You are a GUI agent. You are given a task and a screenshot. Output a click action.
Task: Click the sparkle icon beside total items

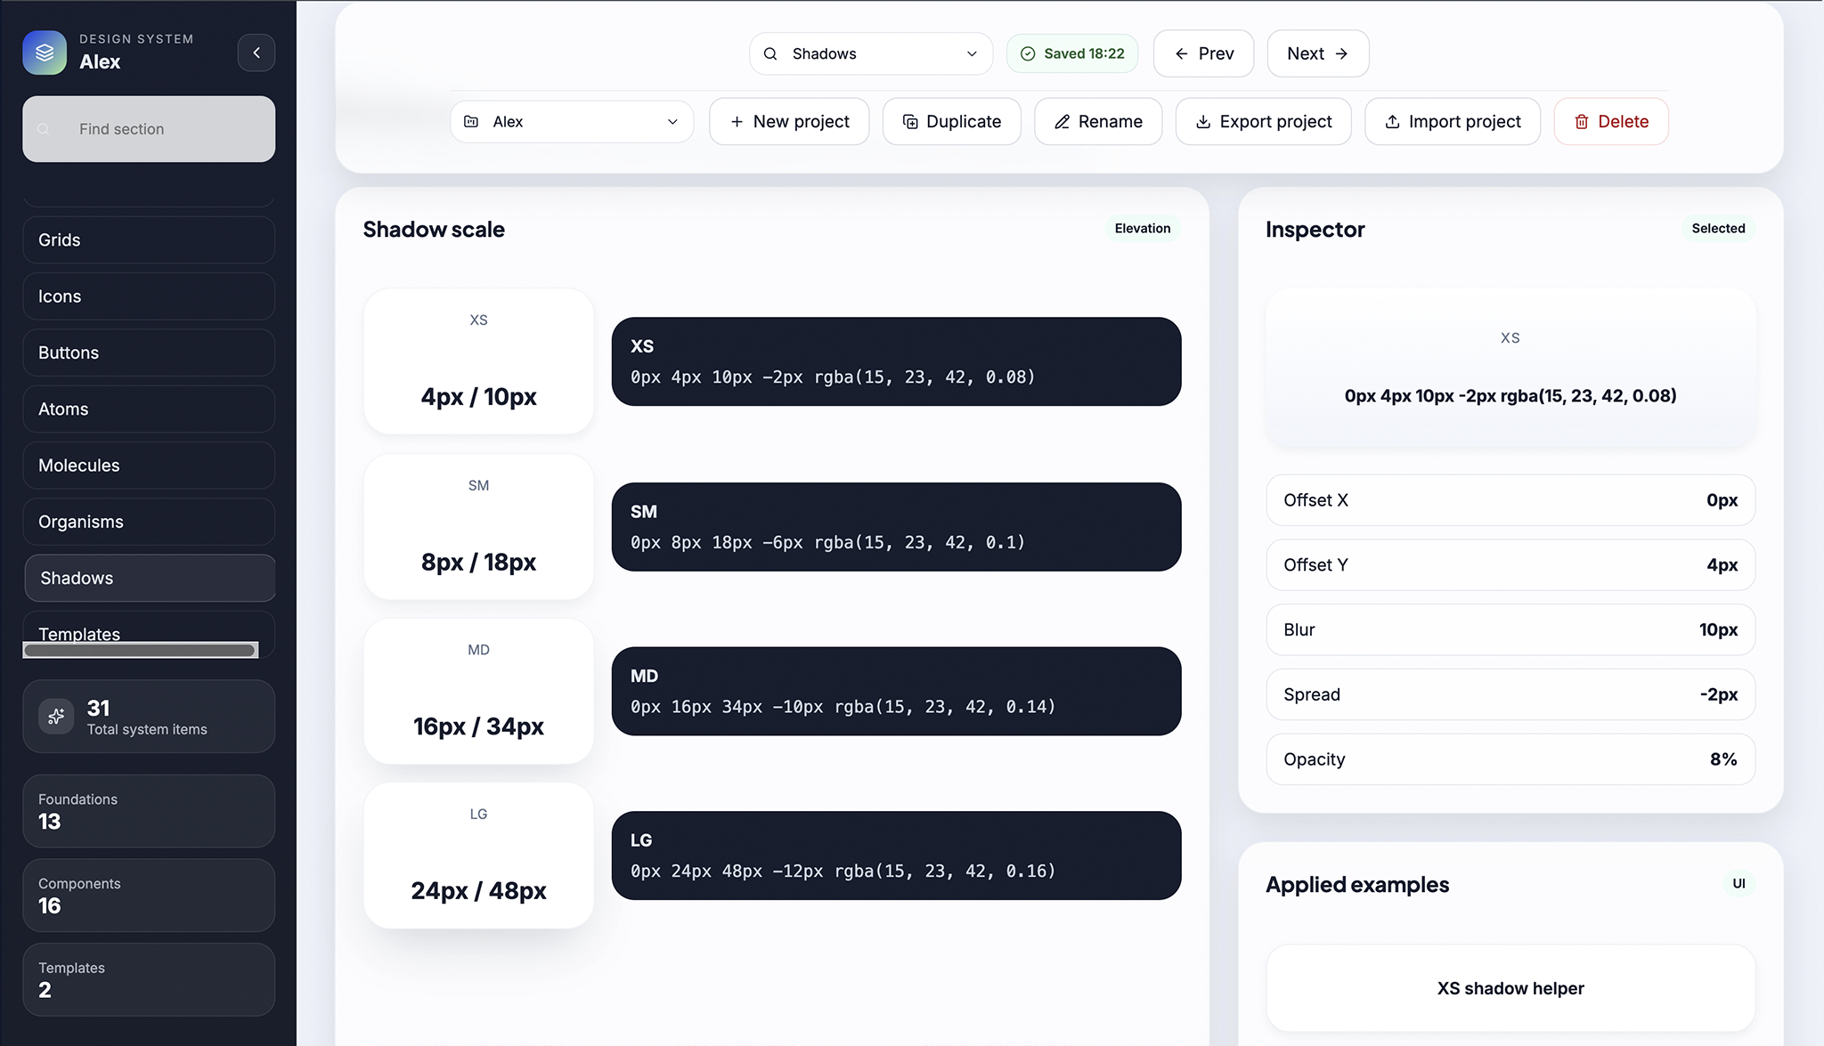coord(56,717)
